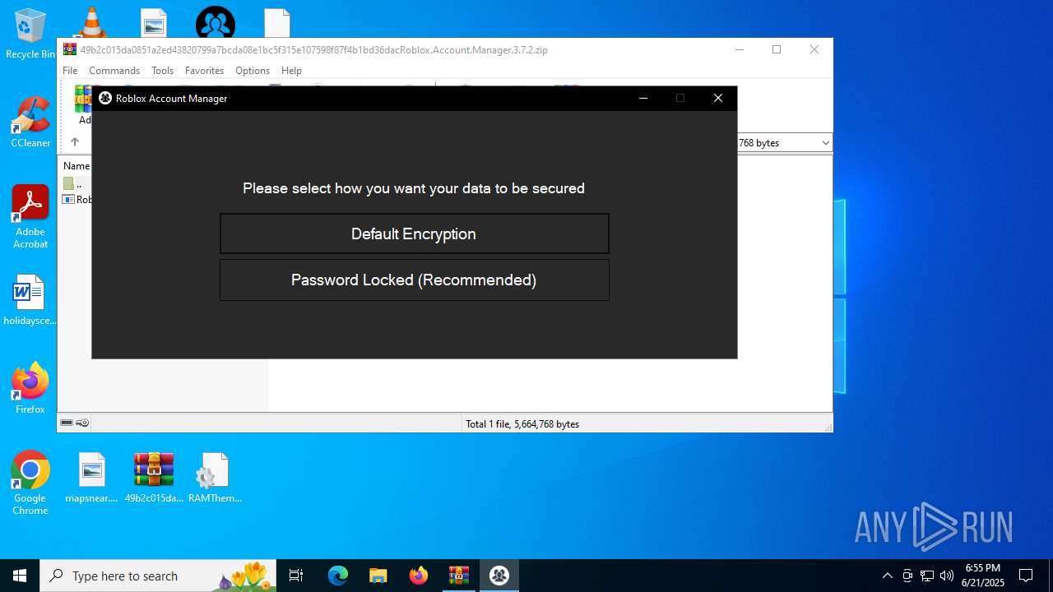The height and width of the screenshot is (592, 1053).
Task: Maximize the WinRAR window
Action: 777,49
